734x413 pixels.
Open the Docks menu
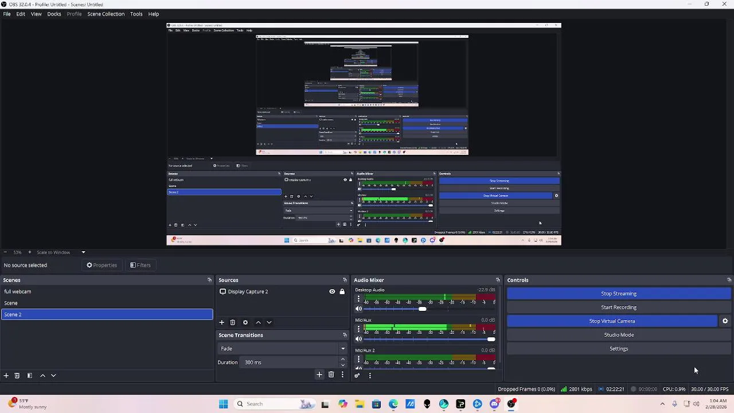click(54, 14)
